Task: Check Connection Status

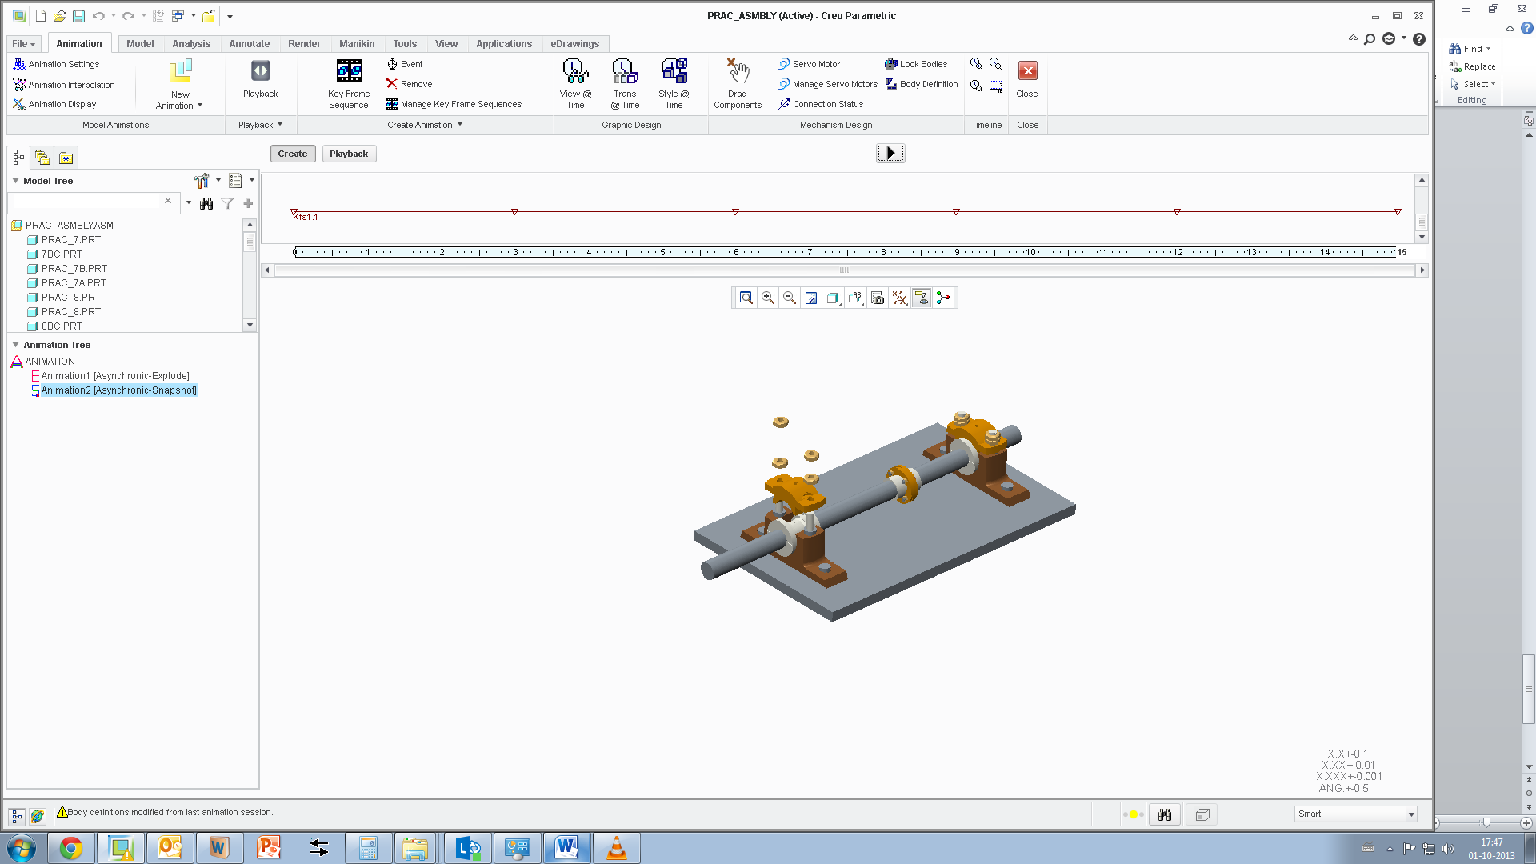Action: pos(821,104)
